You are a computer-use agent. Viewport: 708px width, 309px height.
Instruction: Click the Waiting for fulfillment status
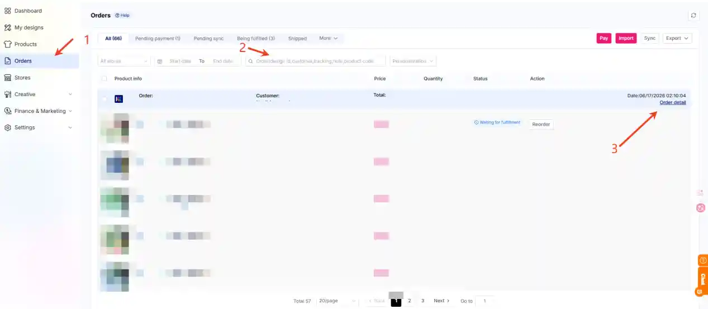point(497,122)
